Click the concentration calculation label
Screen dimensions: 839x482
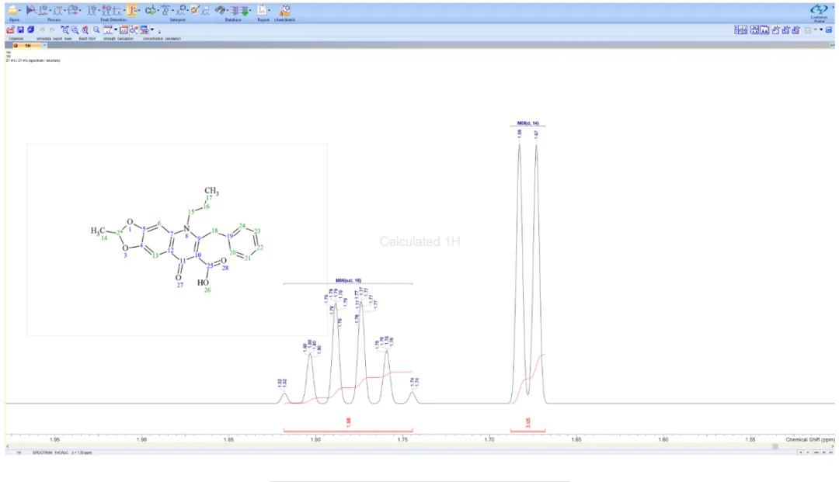pyautogui.click(x=162, y=39)
